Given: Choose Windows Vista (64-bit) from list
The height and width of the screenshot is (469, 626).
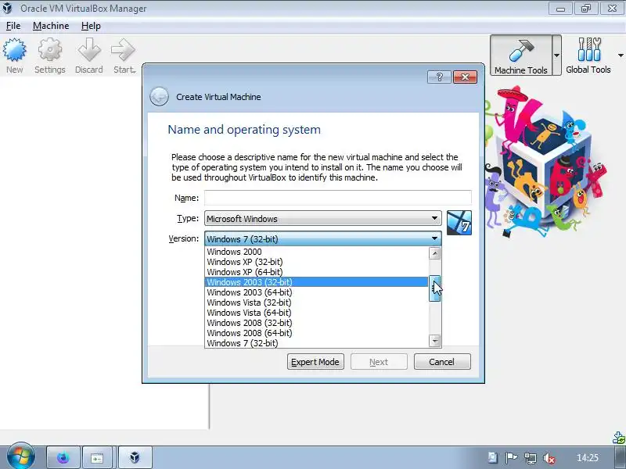Looking at the screenshot, I should click(x=317, y=313).
